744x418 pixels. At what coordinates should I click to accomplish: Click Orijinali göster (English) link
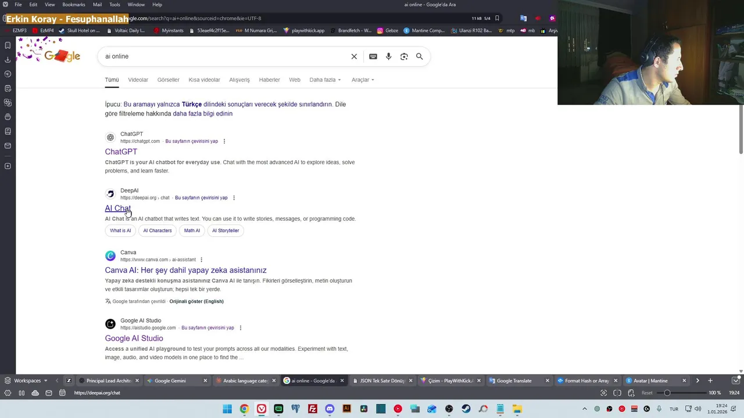pos(196,301)
